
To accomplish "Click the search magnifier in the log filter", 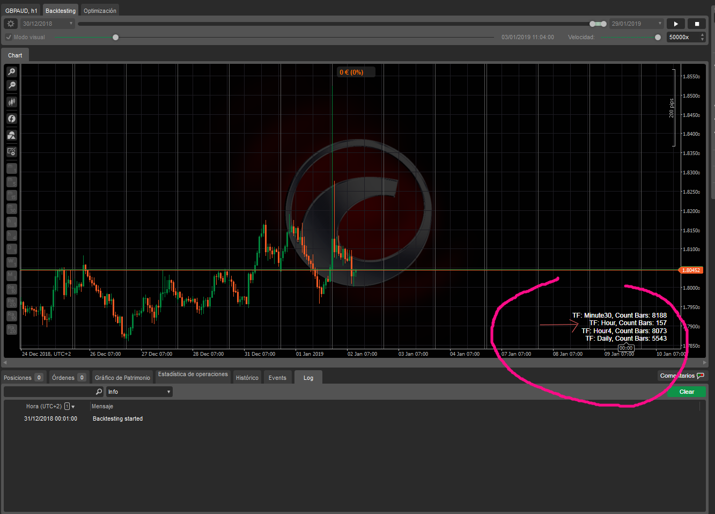I will (99, 392).
